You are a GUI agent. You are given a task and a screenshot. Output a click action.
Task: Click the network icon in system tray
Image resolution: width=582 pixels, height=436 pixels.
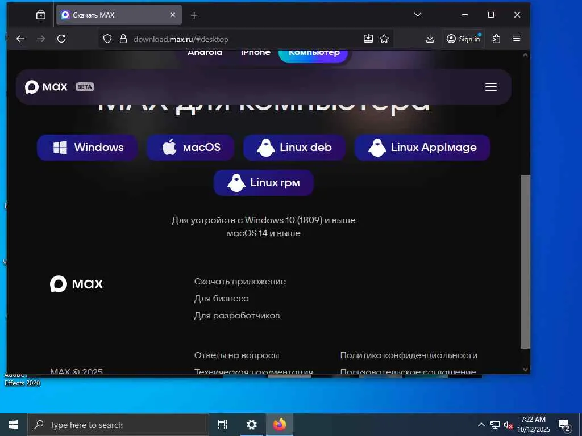click(x=495, y=425)
